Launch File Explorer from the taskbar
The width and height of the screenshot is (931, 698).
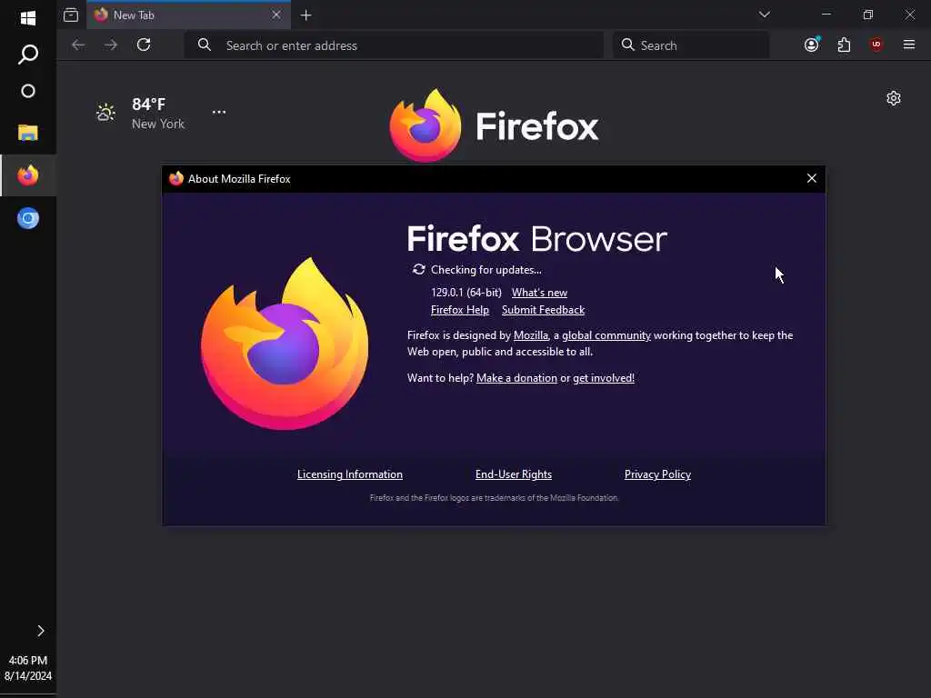click(28, 133)
